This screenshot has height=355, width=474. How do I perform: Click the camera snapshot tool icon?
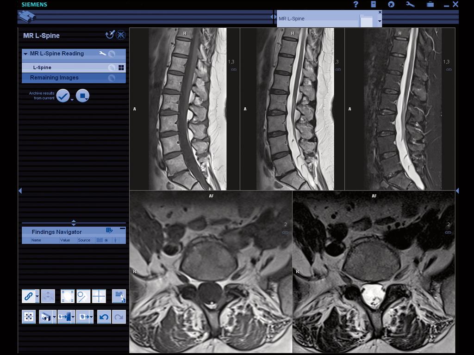point(45,317)
